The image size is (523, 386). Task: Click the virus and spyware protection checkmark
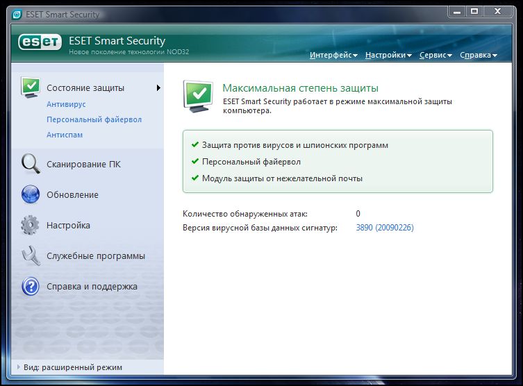pyautogui.click(x=194, y=145)
